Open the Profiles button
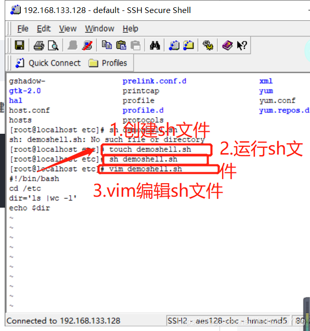This screenshot has height=331, width=310. (108, 63)
